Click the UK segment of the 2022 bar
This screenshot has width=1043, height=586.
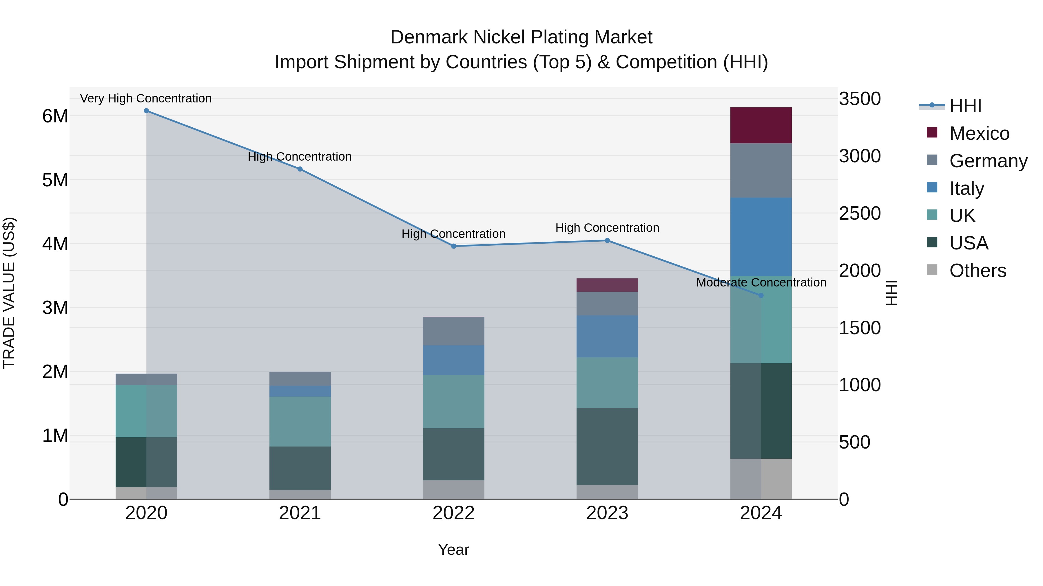454,402
